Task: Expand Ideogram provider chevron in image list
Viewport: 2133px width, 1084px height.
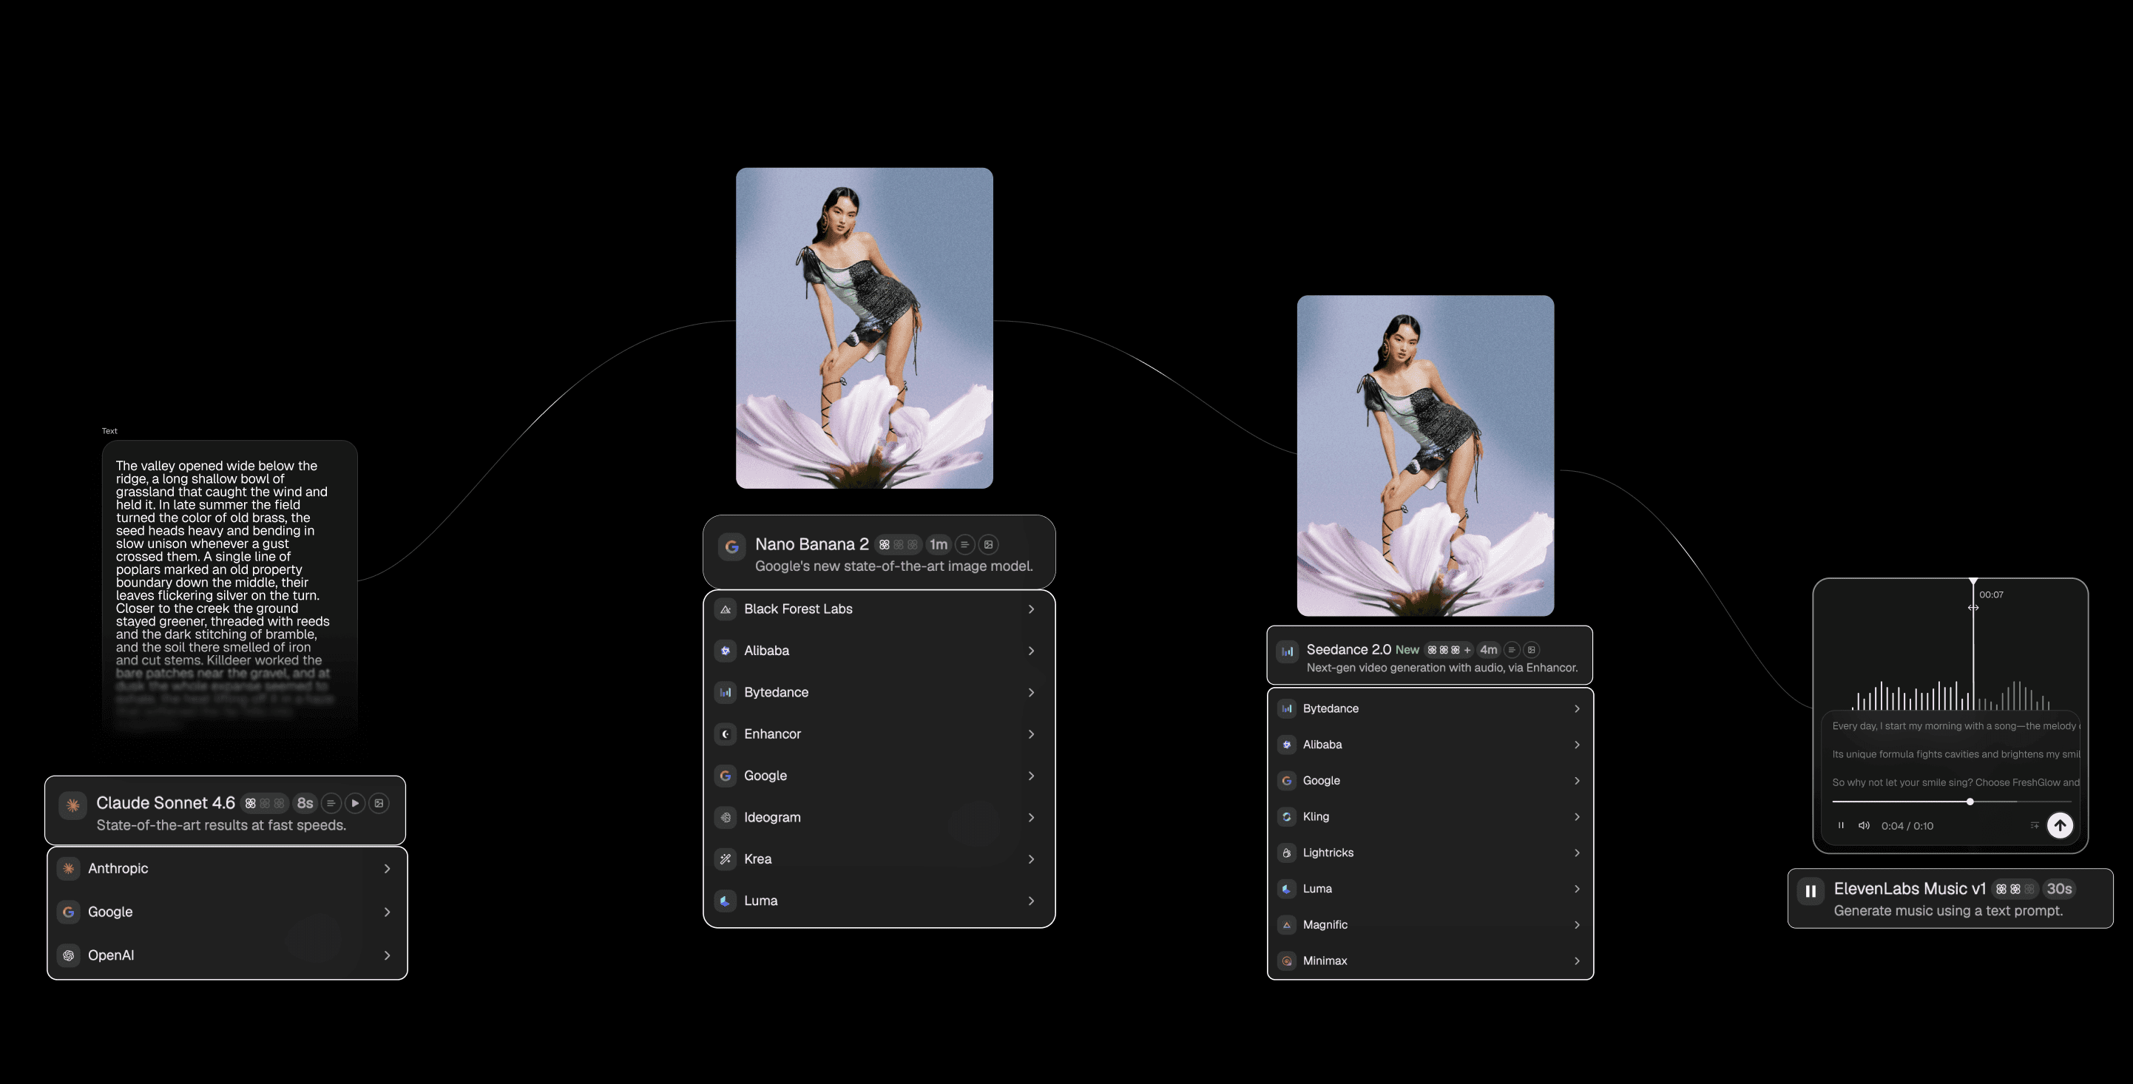Action: pyautogui.click(x=1031, y=818)
